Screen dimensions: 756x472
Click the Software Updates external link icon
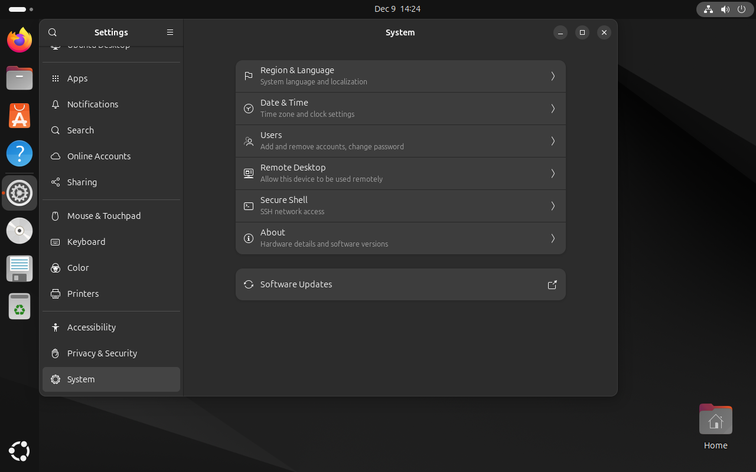point(552,284)
